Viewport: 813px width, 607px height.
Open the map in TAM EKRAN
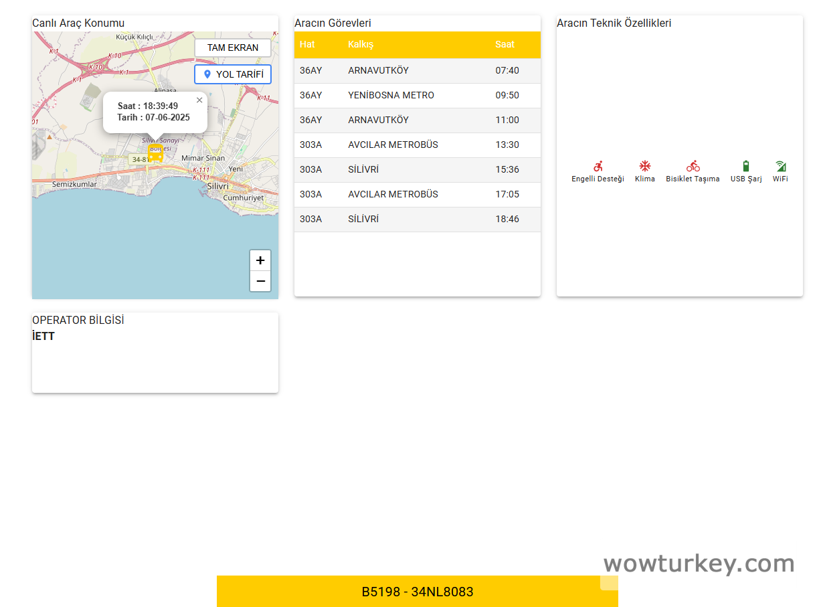coord(232,48)
